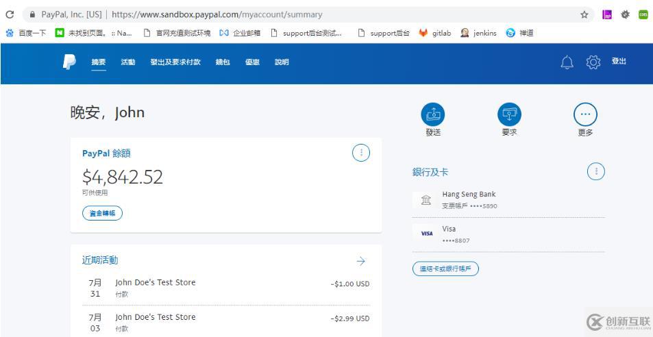Open the 7月 31 John Doe's Test Store transaction

coord(225,288)
